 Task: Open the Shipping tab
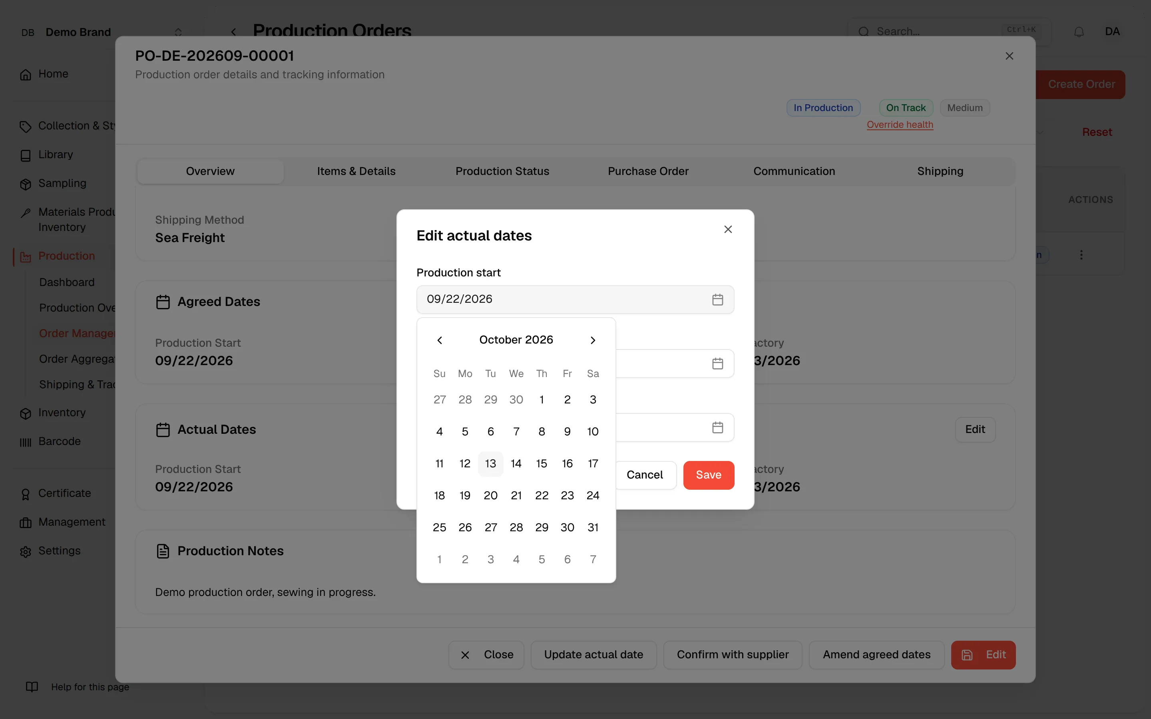(x=940, y=171)
